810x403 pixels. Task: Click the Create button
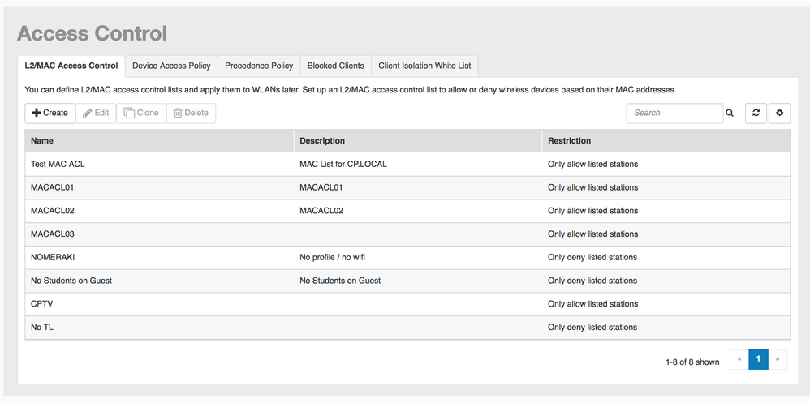50,114
